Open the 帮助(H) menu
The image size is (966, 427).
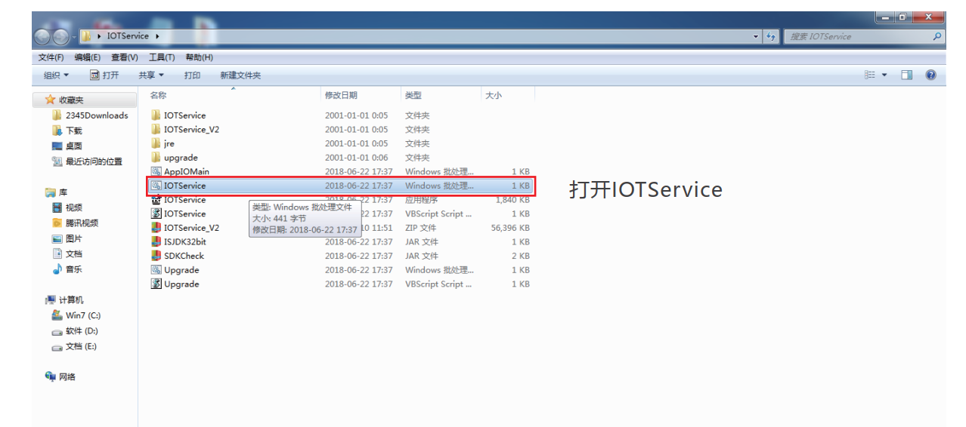199,57
